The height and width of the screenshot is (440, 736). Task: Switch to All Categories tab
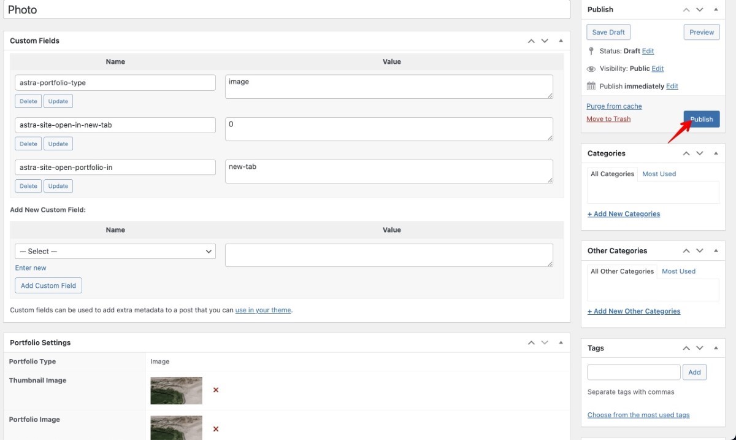click(x=612, y=174)
